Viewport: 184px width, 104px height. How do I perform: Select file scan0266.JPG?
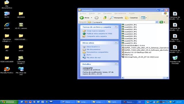coord(129,38)
